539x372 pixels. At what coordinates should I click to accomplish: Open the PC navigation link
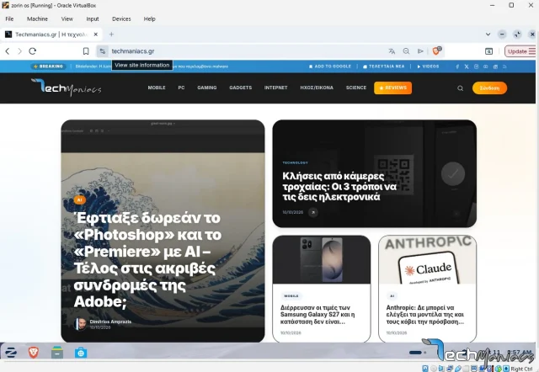click(182, 88)
